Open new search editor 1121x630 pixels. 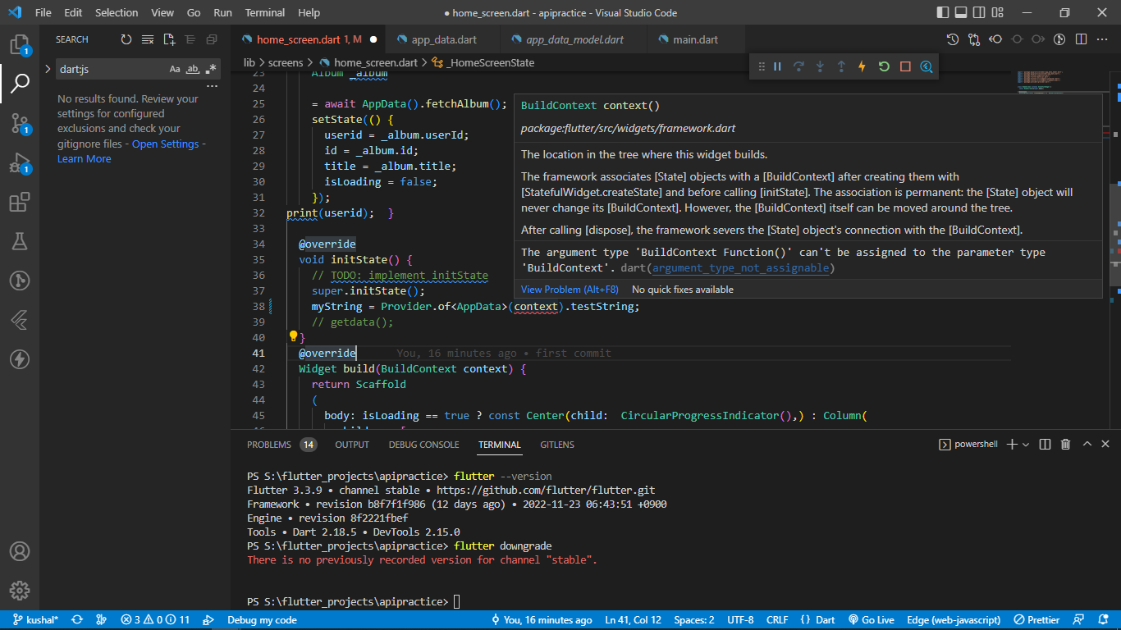[169, 39]
